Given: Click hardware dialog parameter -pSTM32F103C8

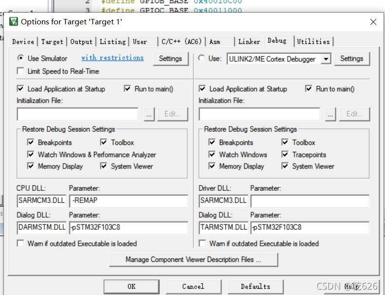Looking at the screenshot, I should tap(310, 227).
